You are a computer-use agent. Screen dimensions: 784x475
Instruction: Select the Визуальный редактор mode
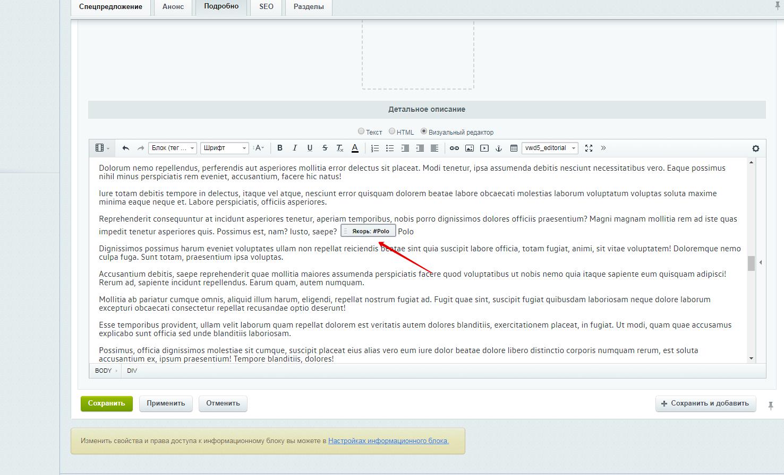point(424,131)
